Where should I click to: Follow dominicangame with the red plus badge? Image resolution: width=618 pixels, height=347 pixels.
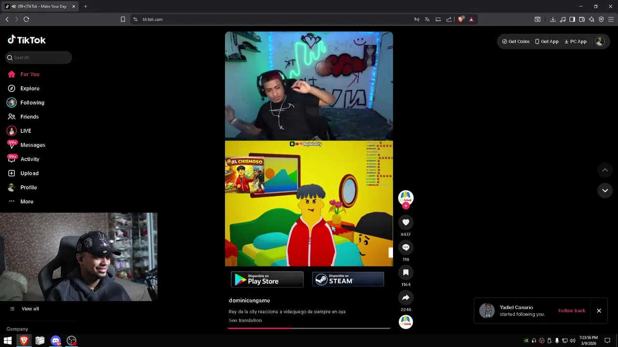coord(406,206)
